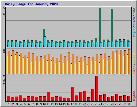137x107 pixels.
Task: Click day label 31 on the x-axis
Action: [x=128, y=104]
